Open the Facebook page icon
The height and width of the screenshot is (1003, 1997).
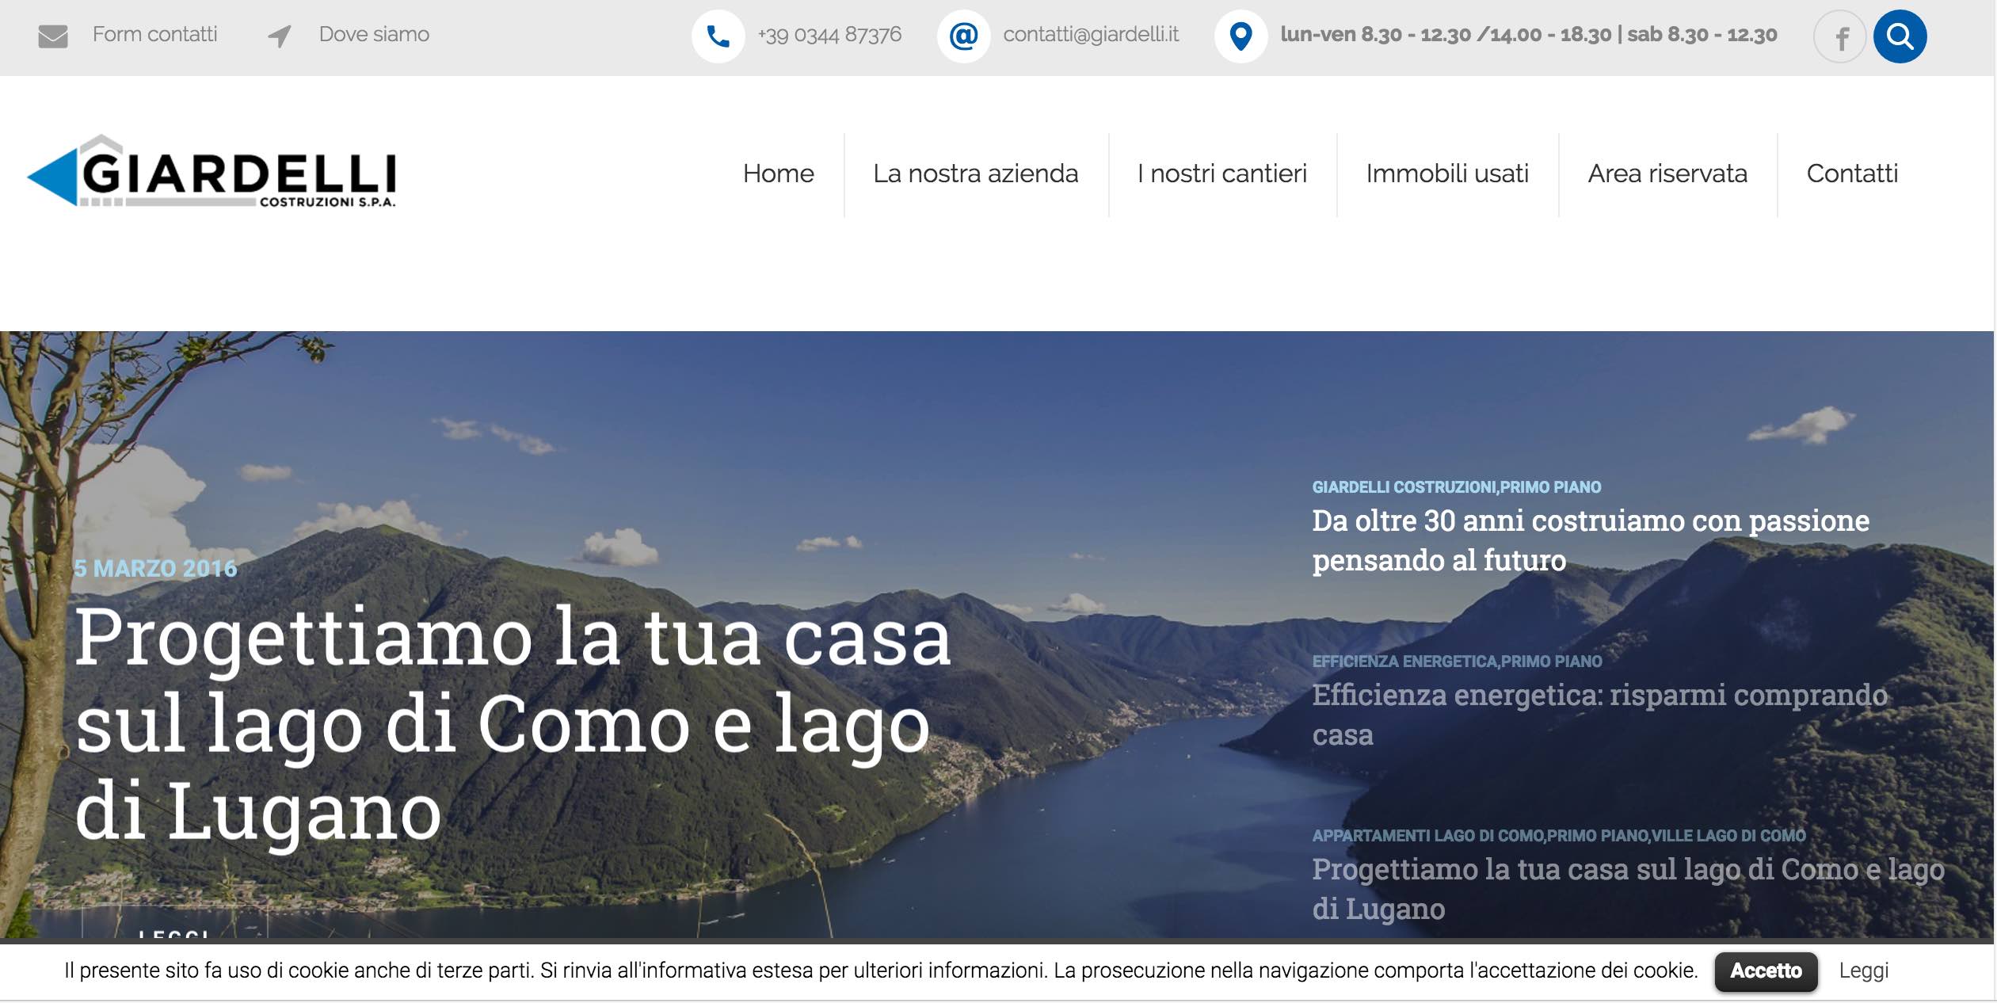[x=1840, y=37]
